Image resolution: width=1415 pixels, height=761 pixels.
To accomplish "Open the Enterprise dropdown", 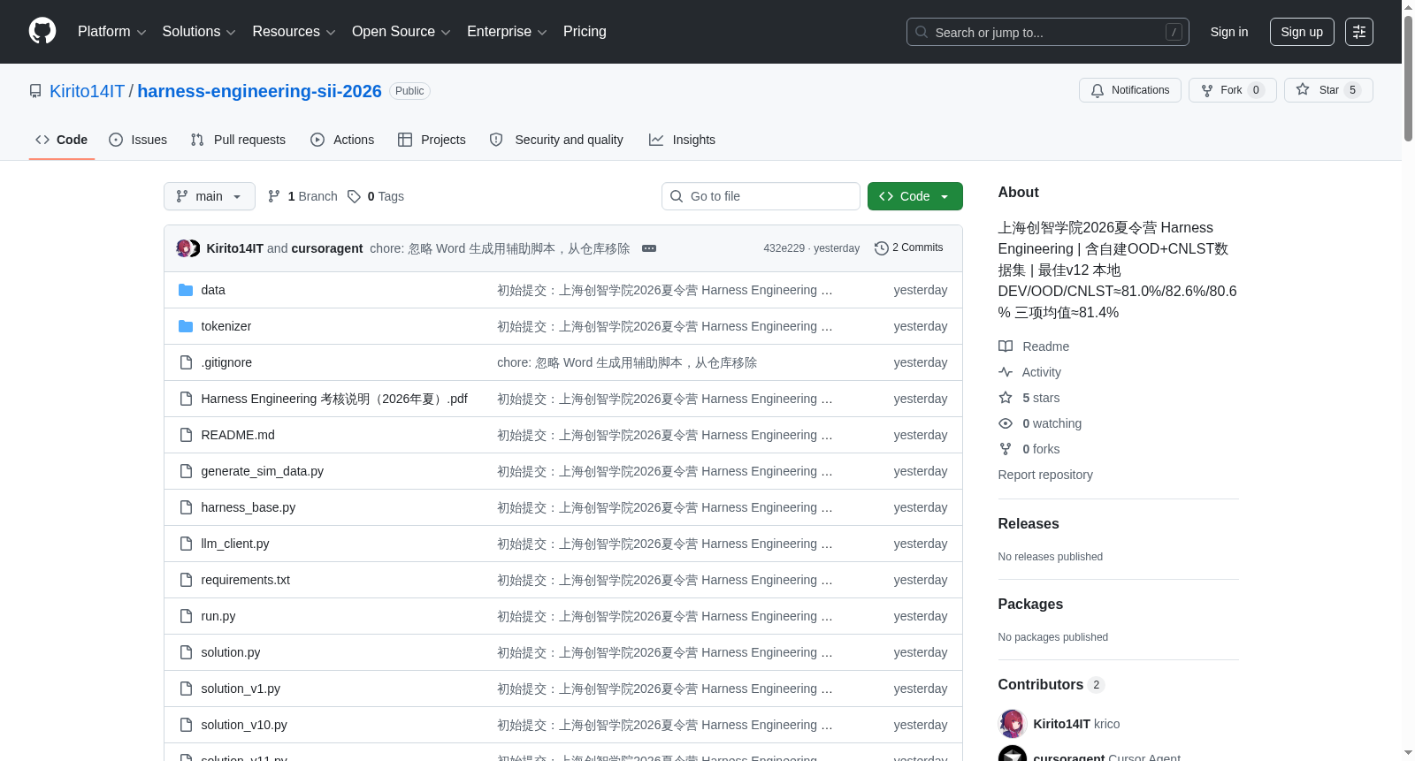I will pyautogui.click(x=507, y=32).
